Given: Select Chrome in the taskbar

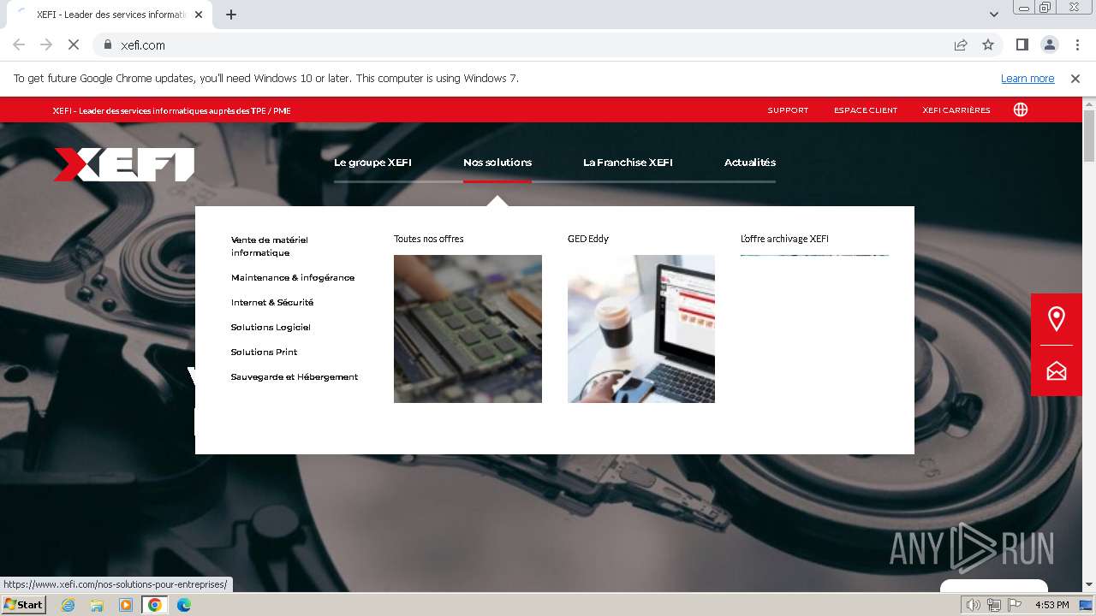Looking at the screenshot, I should pyautogui.click(x=154, y=605).
